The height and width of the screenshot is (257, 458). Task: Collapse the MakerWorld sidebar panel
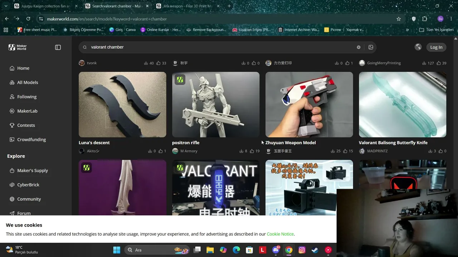tap(58, 47)
